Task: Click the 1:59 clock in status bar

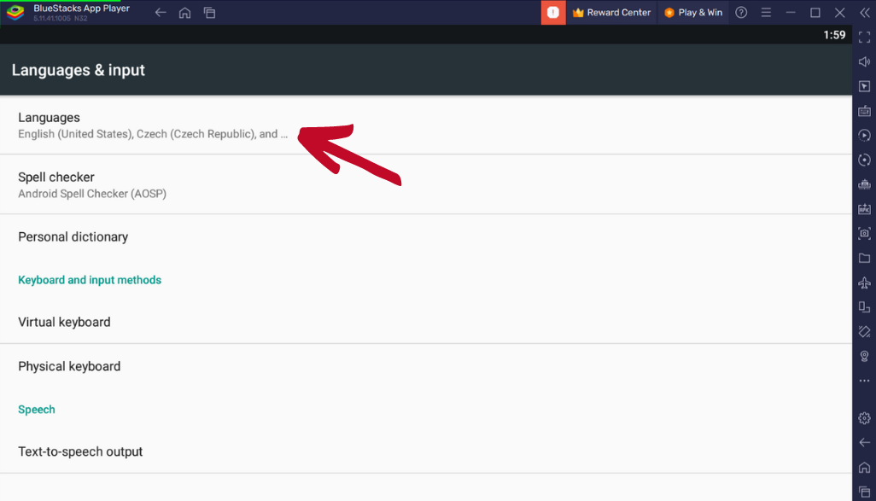Action: click(x=834, y=35)
